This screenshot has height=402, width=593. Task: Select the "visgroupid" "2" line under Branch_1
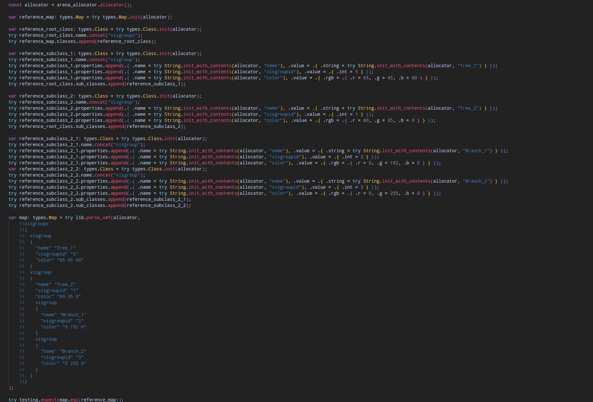coord(62,320)
